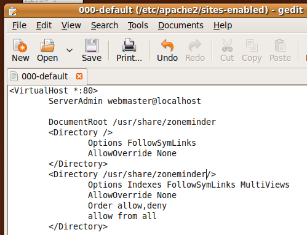This screenshot has height=235, width=307.
Task: Click the New button label
Action: coord(20,58)
